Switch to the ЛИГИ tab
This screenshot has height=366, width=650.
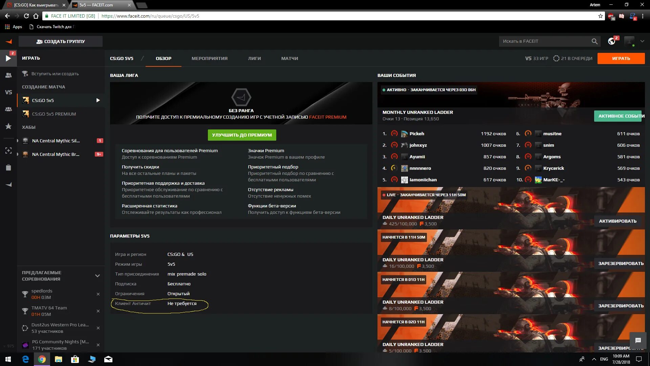click(254, 58)
